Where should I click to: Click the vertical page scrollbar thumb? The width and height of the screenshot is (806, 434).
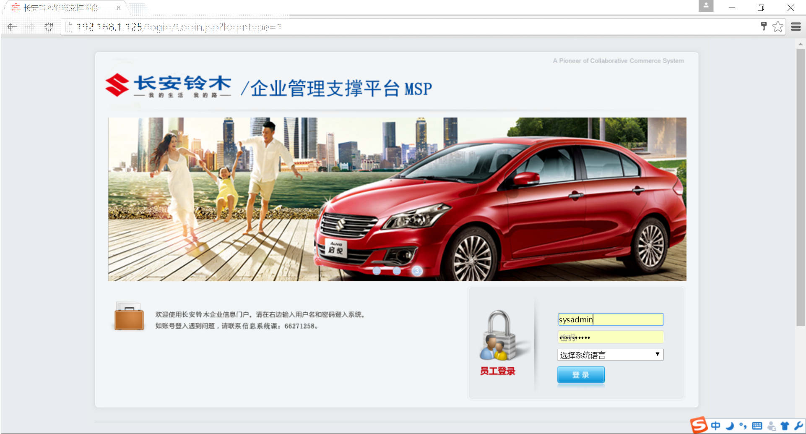coord(801,187)
